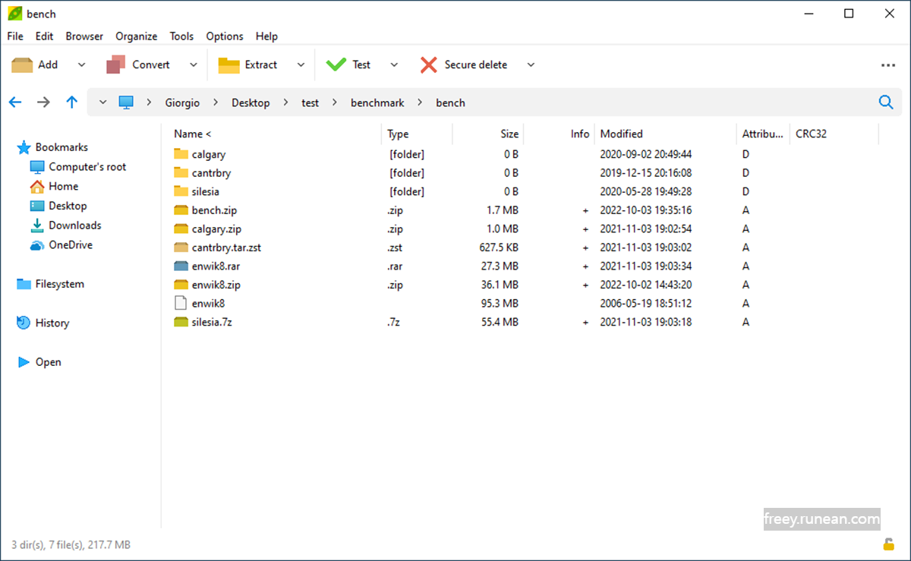Click the Bookmarks star icon
Viewport: 911px width, 561px height.
click(24, 147)
